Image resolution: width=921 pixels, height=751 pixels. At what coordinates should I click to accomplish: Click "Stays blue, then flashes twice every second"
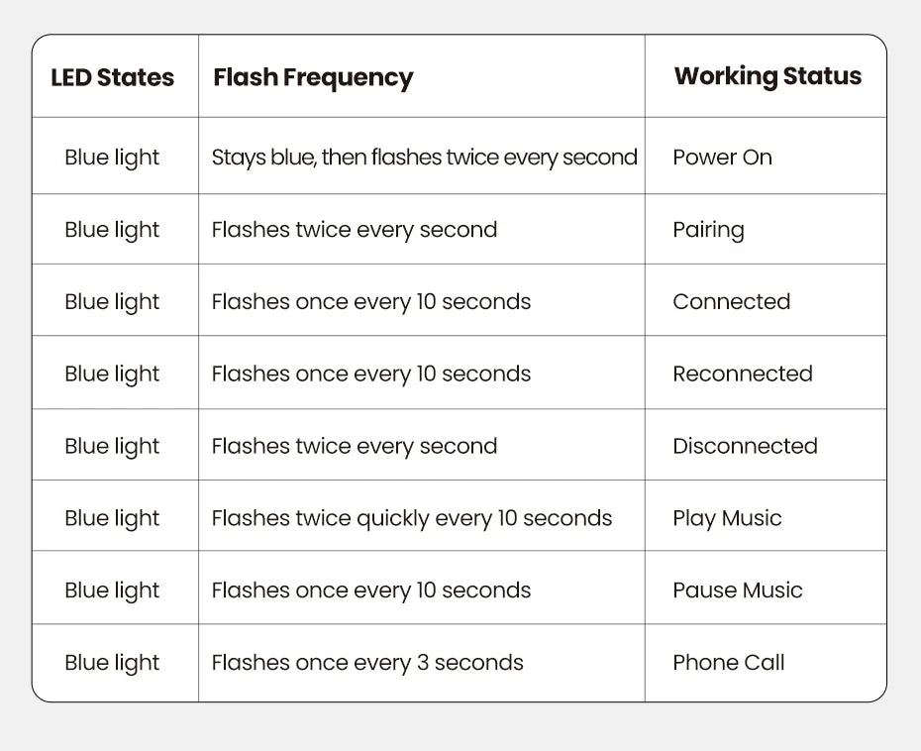point(424,157)
